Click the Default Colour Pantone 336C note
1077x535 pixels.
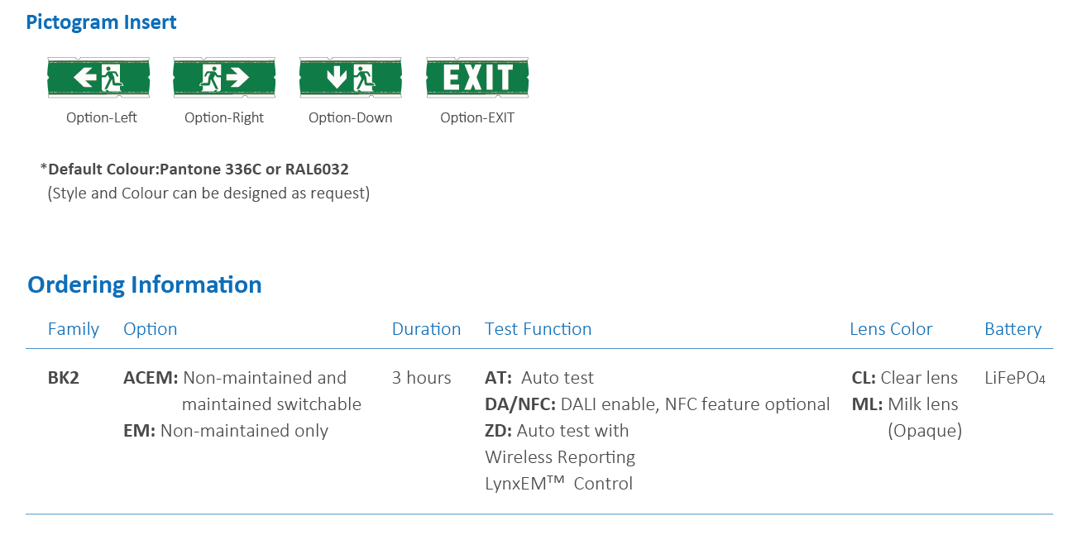click(194, 170)
